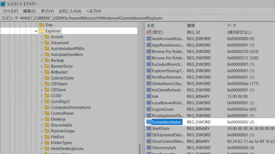Click the icon beside ExcludedFromSt...

click(149, 64)
